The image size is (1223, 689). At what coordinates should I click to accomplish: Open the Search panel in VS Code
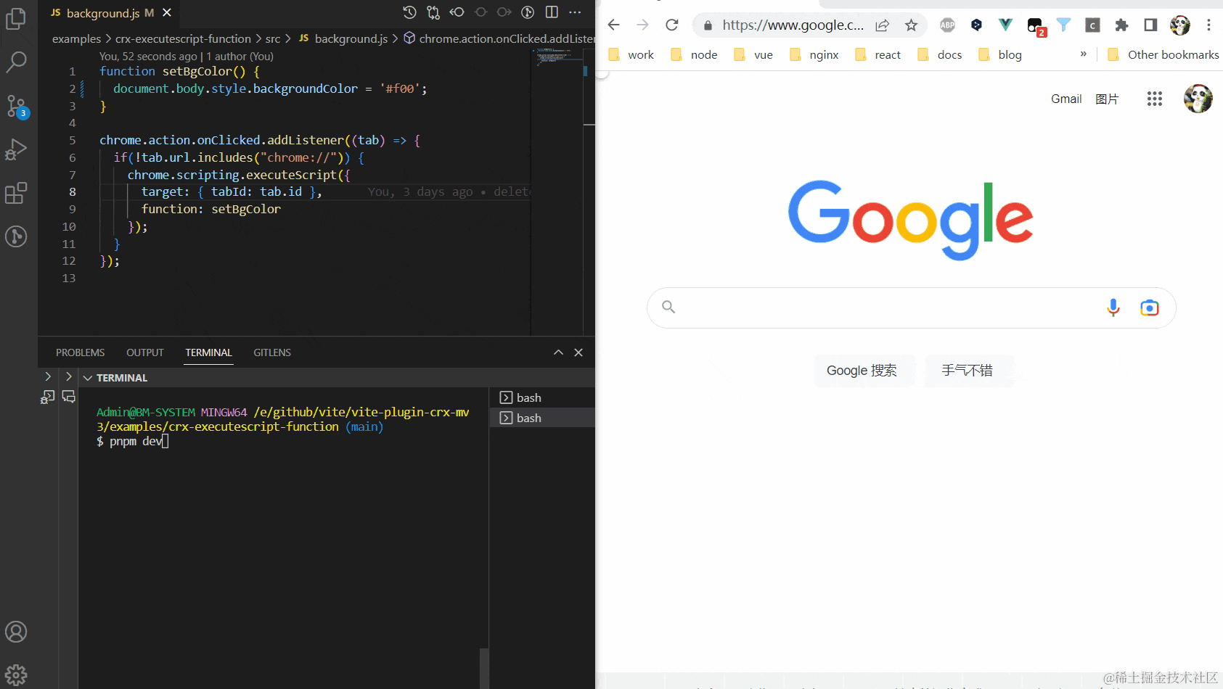pyautogui.click(x=16, y=63)
